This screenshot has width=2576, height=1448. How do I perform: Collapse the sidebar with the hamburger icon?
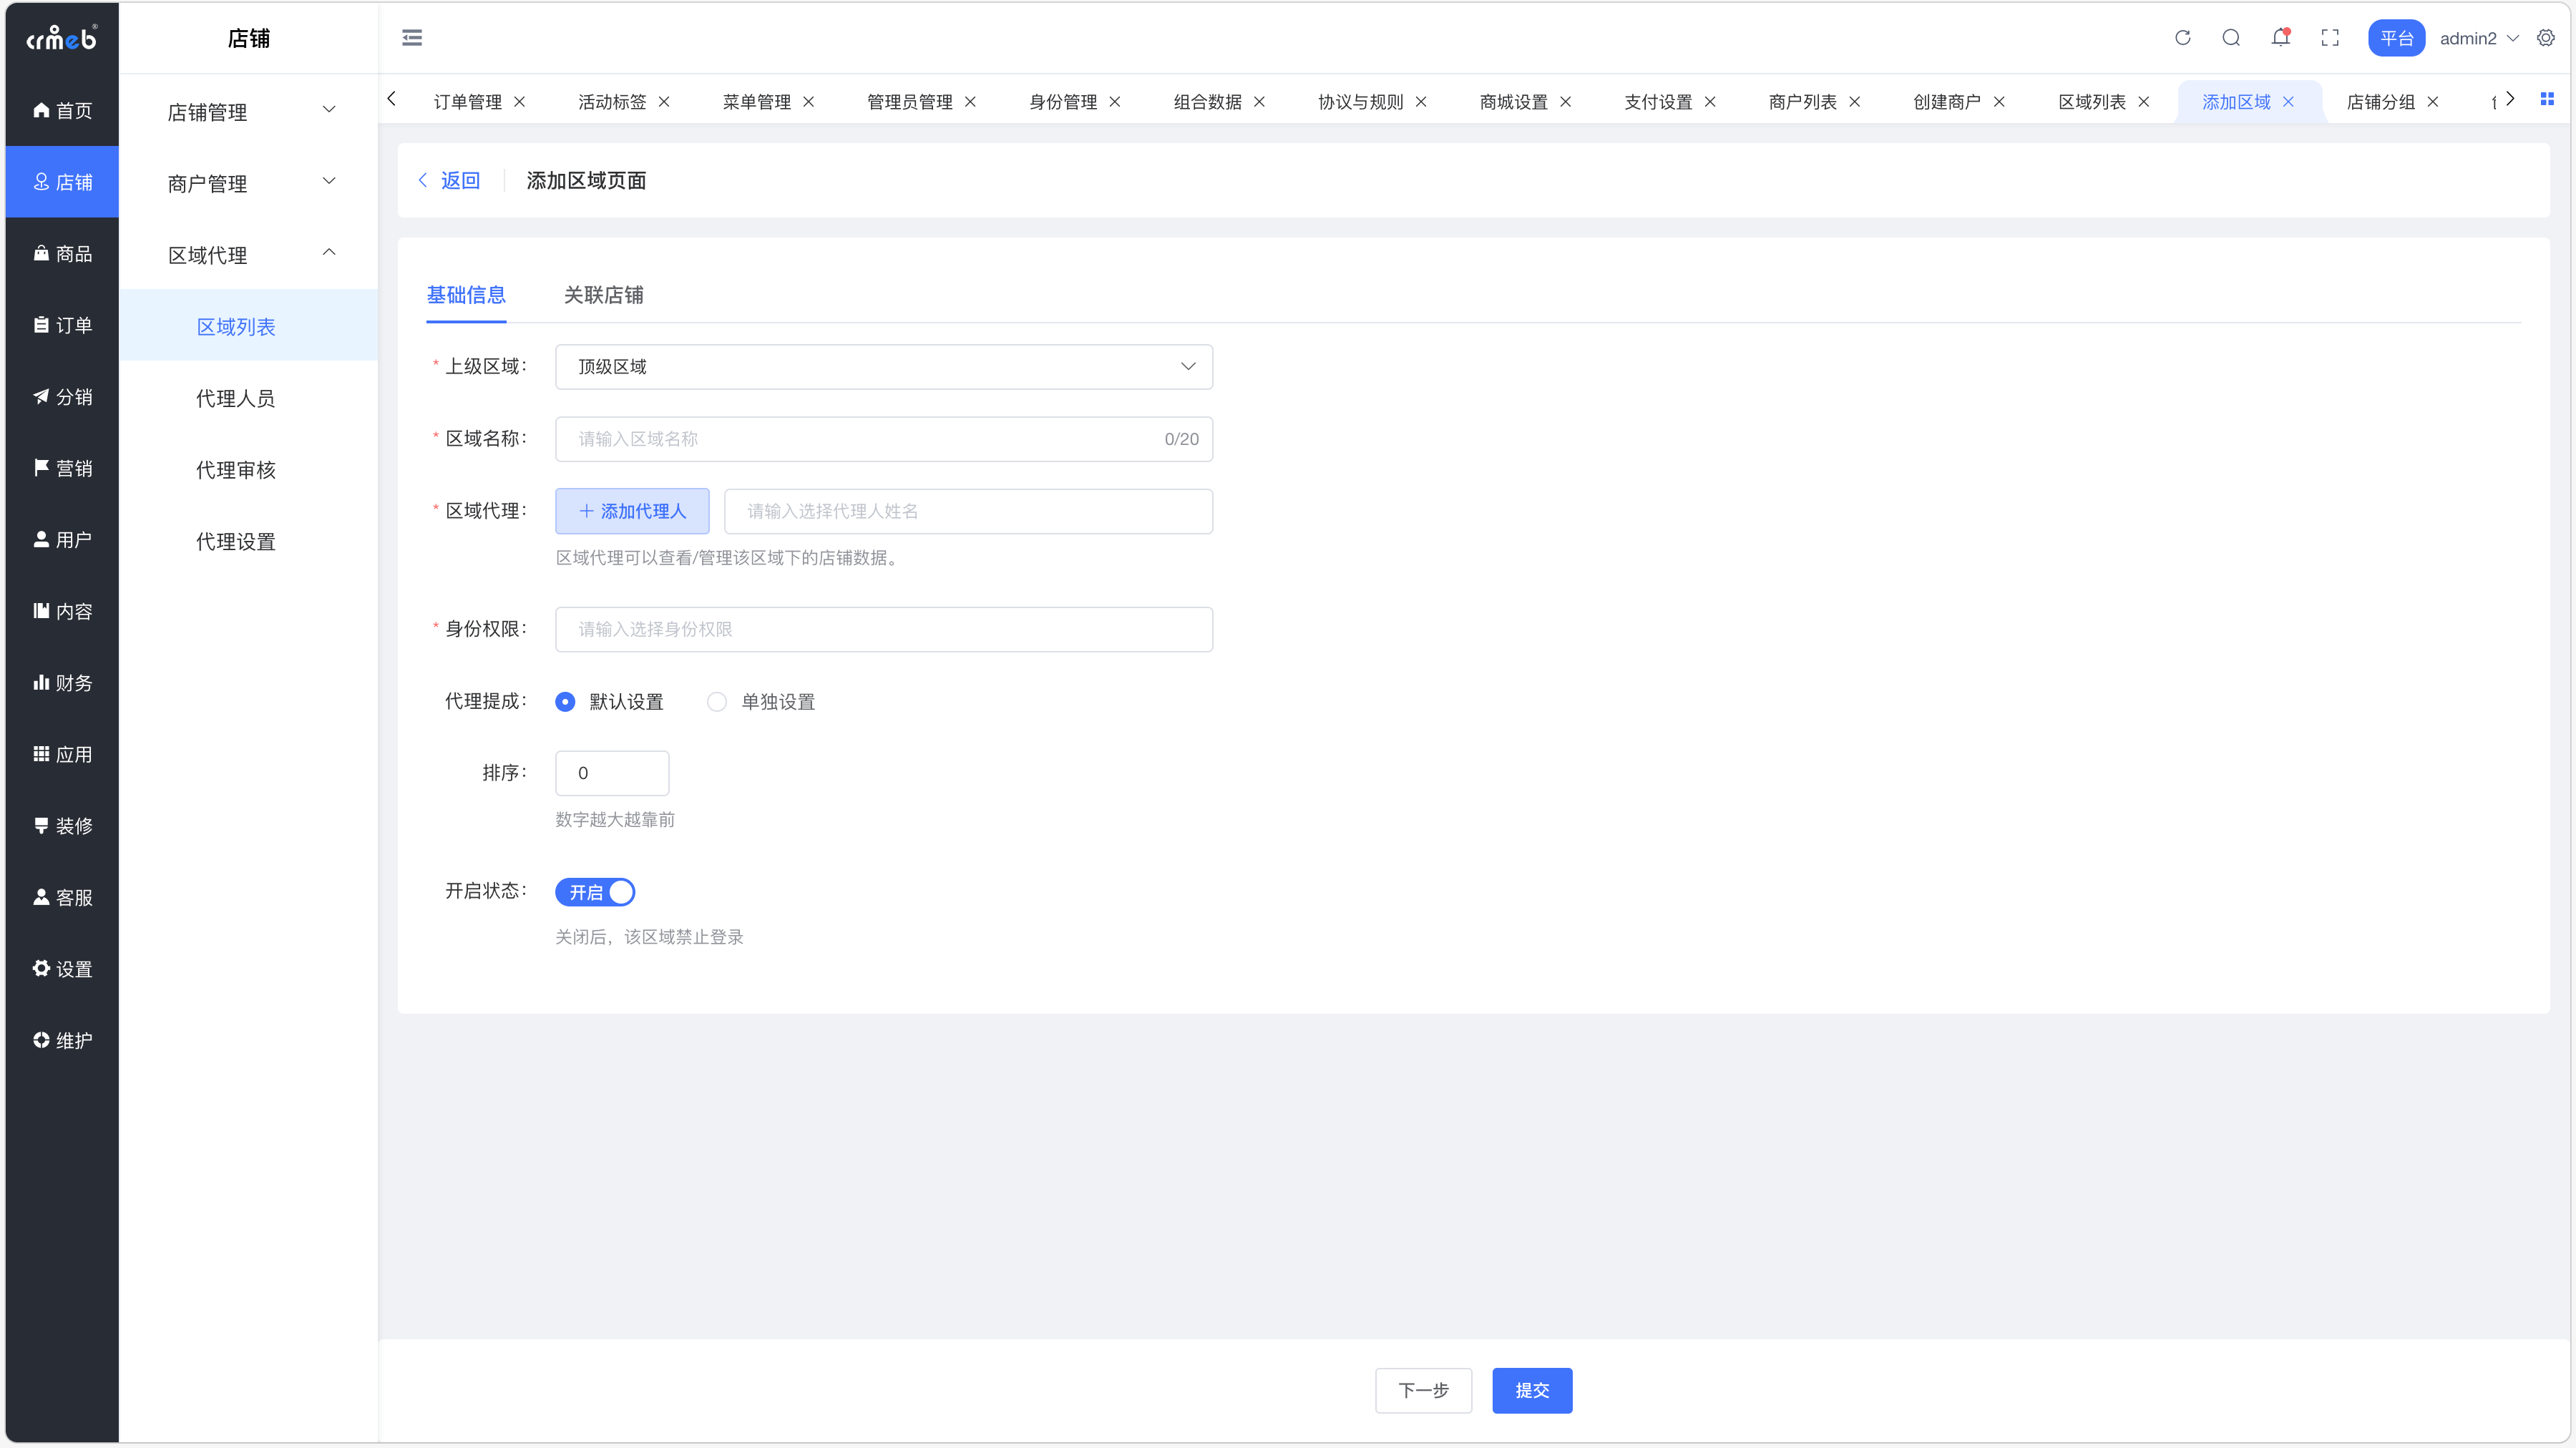click(x=412, y=38)
